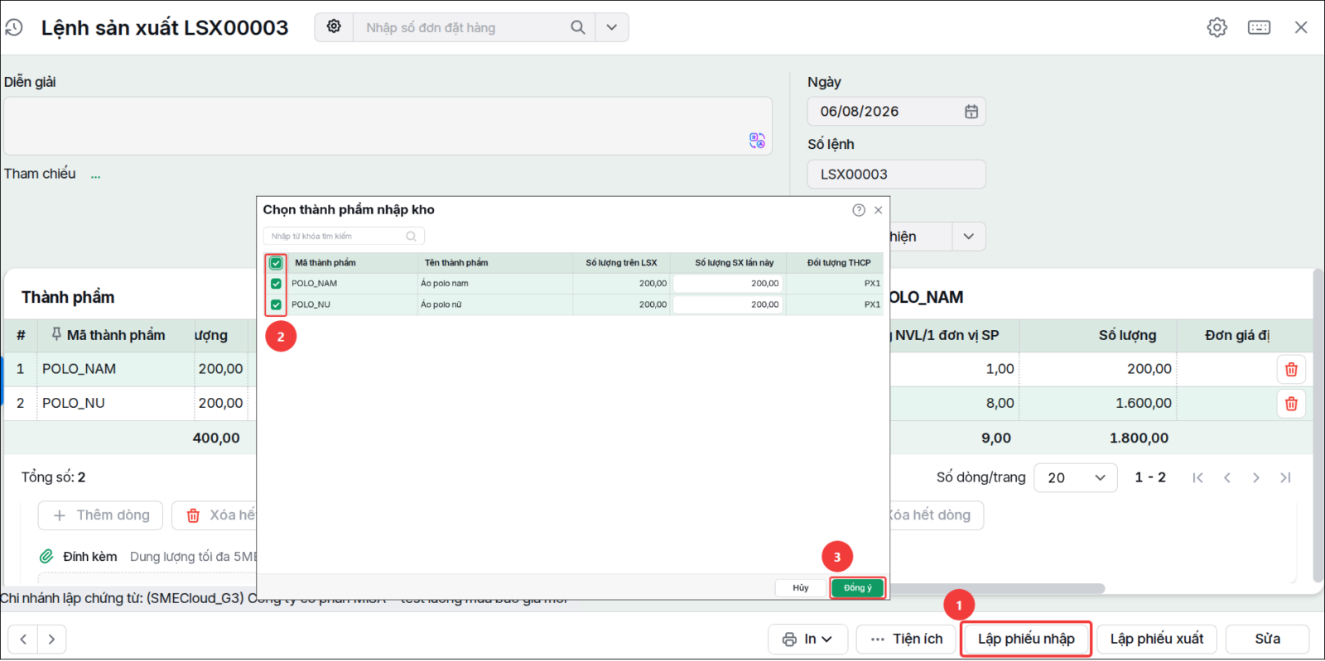Toggle the select-all checkbox in dialog header

[276, 263]
